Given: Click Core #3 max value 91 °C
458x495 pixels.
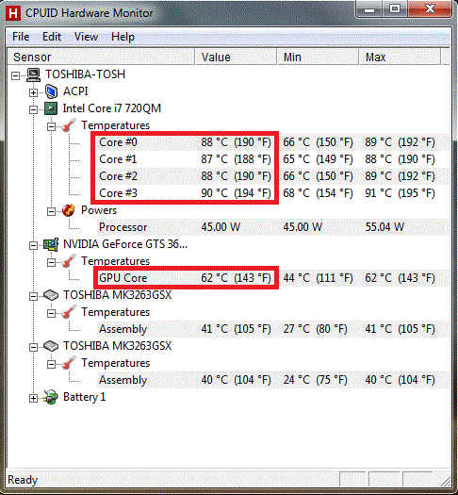Looking at the screenshot, I should tap(400, 193).
